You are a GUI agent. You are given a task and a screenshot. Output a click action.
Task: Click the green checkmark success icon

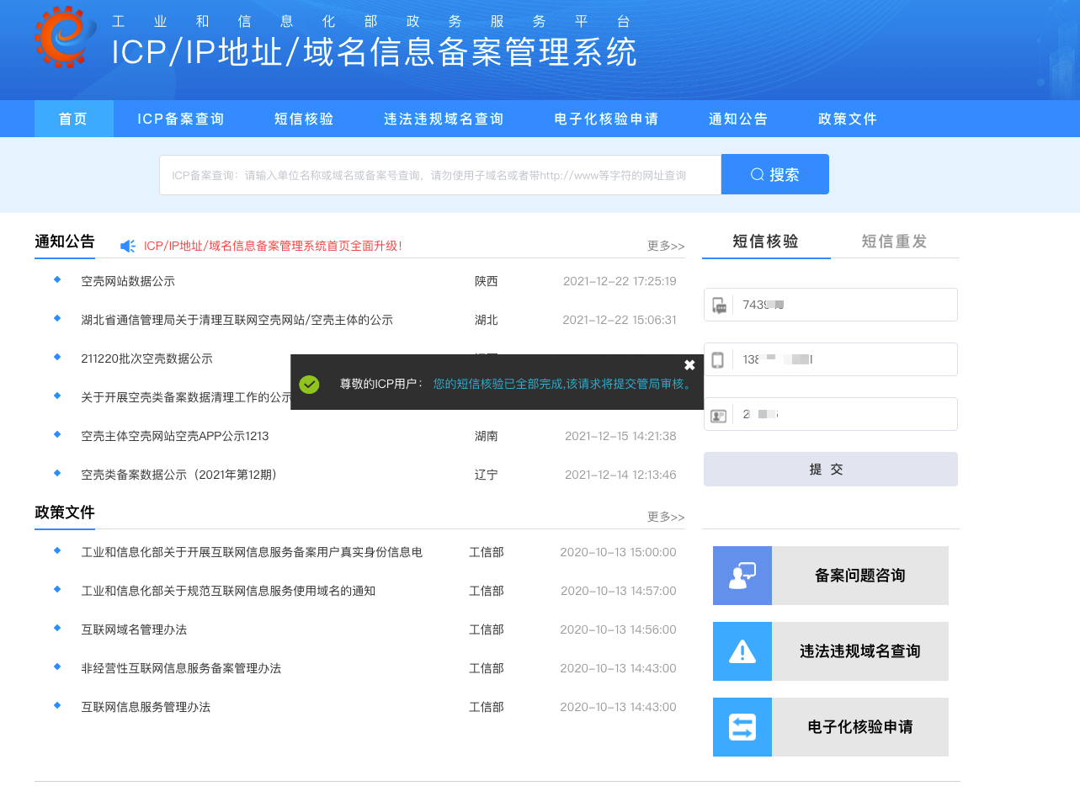tap(309, 384)
